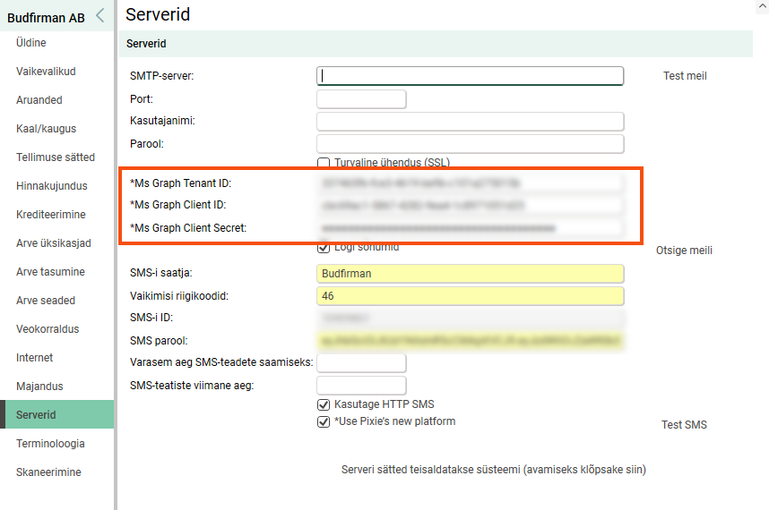Screen dimensions: 769x510
Task: Switch to the Hinnakujundus section
Action: coord(52,186)
